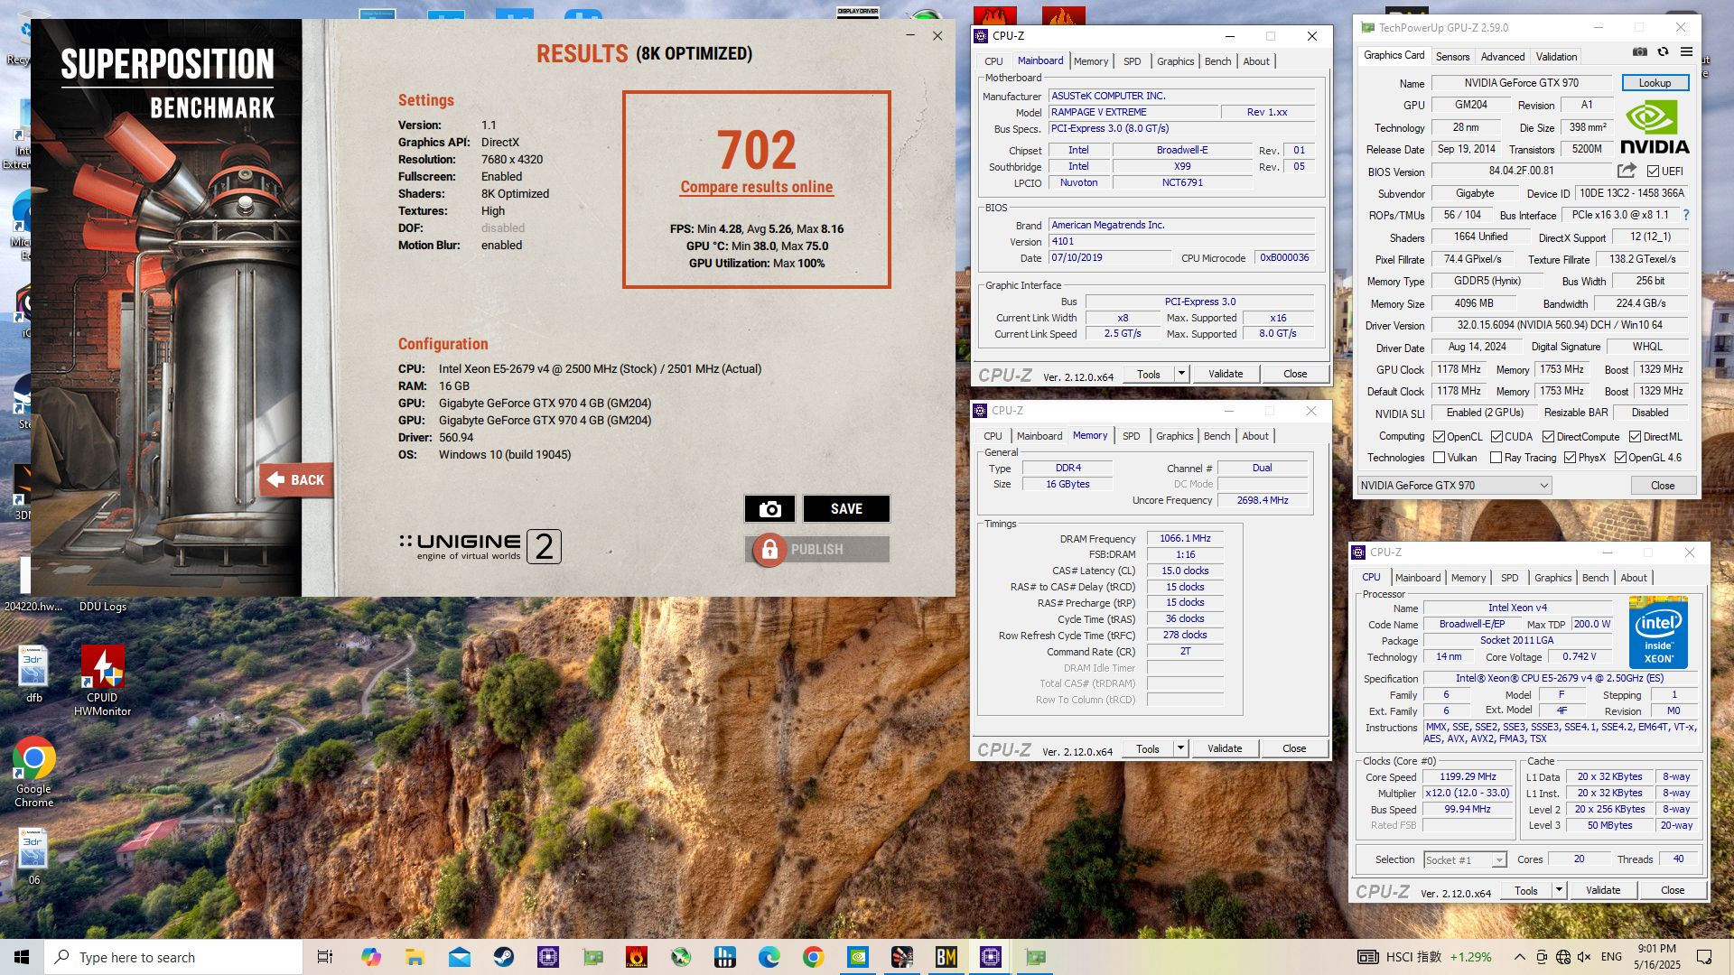
Task: Open Microsoft Edge from the taskbar
Action: (769, 957)
